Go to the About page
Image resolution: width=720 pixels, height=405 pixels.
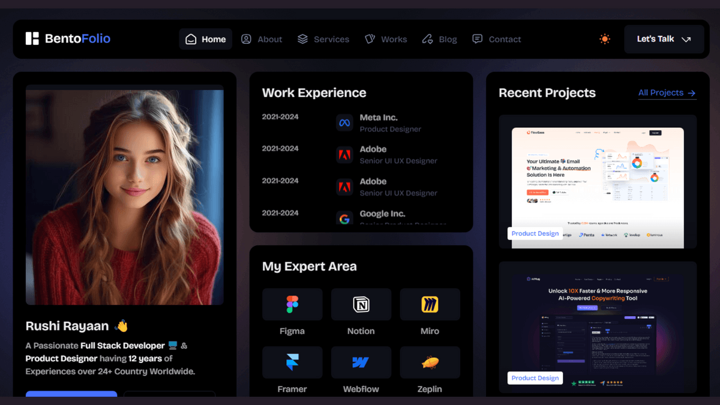[x=262, y=39]
